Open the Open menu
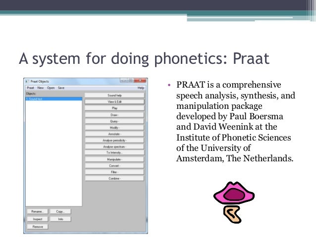Screen dimensions: 316x237 (x=51, y=88)
